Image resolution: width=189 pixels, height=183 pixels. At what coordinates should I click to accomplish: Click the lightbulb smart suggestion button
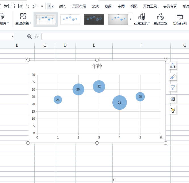(x=173, y=110)
